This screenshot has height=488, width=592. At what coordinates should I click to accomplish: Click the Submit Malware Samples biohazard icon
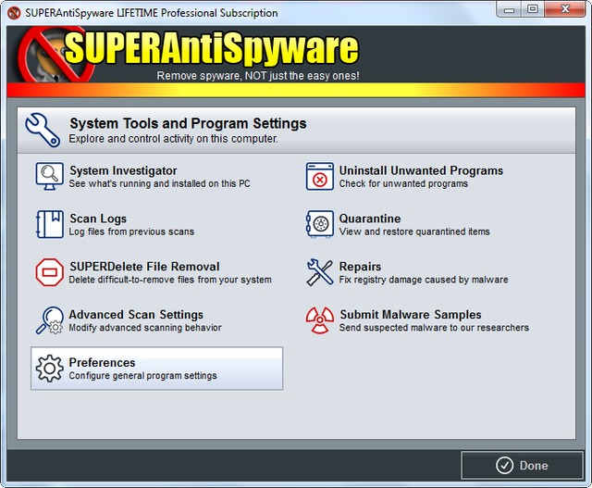(x=320, y=320)
